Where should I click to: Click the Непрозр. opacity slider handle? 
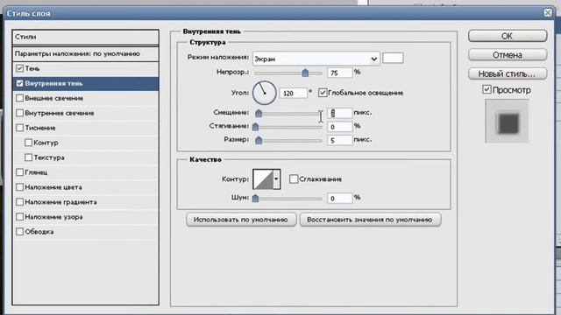click(x=305, y=73)
